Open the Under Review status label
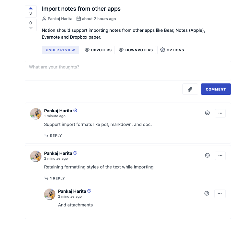 60,50
